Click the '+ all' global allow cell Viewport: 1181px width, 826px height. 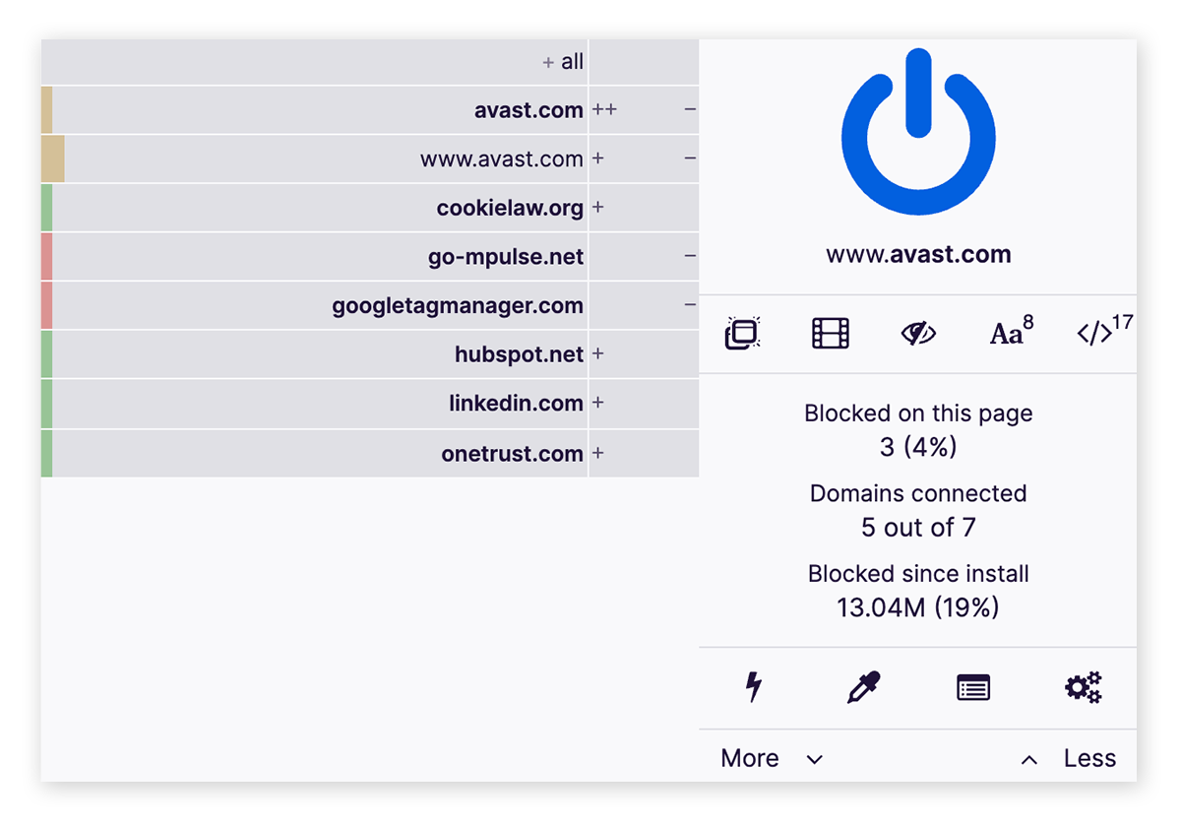click(x=562, y=61)
